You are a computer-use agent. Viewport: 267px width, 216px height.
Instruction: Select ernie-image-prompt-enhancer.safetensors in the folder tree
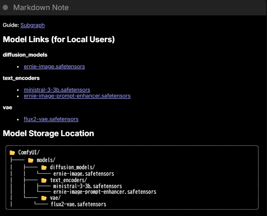104,192
